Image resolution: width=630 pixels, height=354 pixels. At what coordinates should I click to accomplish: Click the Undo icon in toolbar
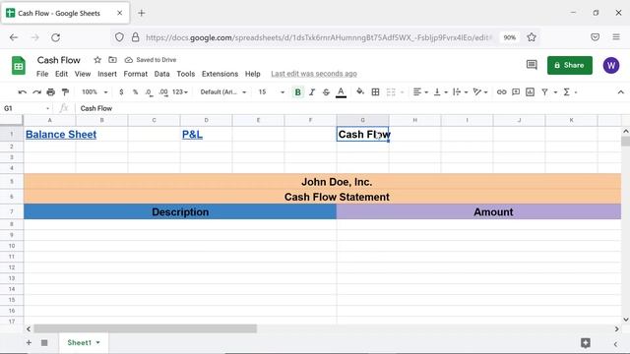coord(22,92)
